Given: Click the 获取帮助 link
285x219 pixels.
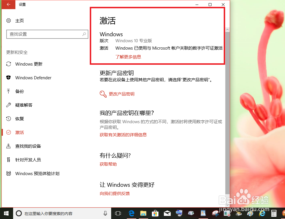Looking at the screenshot, I should [108, 164].
